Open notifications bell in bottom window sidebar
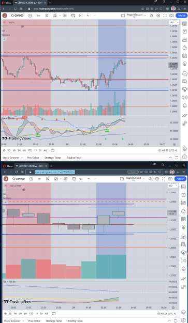The width and height of the screenshot is (188, 323). tap(183, 269)
